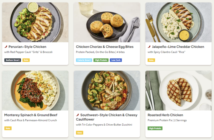Click the Calorie Smart tag badge
Screen dimensions: 214x140
pyautogui.click(x=84, y=60)
